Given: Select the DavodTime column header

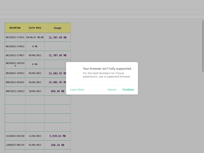Looking at the screenshot, I should click(x=15, y=28).
